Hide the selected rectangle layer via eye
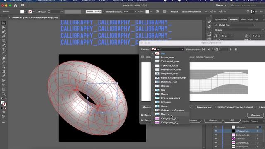 tap(216, 131)
